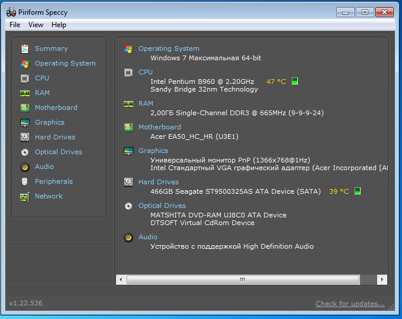Click the horizontal scrollbar right arrow
Screen dimensions: 402x319
coord(382,279)
